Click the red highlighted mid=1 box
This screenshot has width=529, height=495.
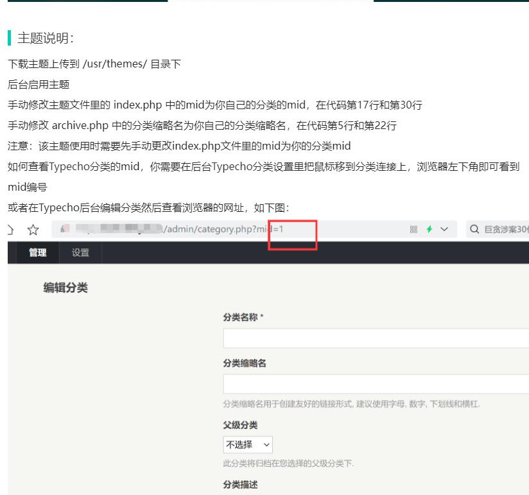[x=293, y=234]
